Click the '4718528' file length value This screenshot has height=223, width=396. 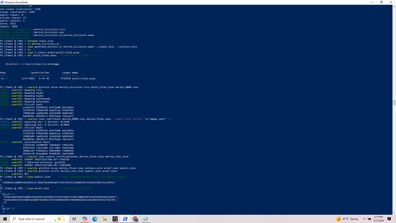click(65, 79)
